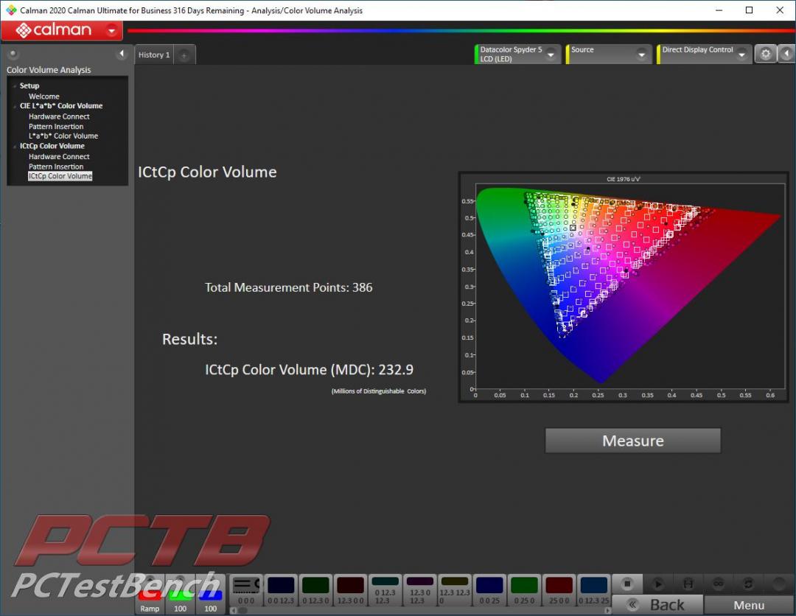Click the play/read series icon

[657, 584]
